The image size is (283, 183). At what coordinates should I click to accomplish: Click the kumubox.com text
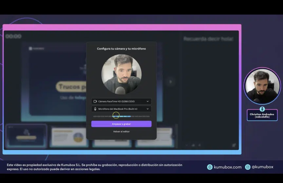click(228, 167)
